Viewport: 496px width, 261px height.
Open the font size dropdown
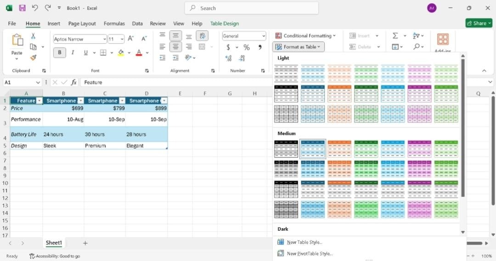click(x=122, y=39)
